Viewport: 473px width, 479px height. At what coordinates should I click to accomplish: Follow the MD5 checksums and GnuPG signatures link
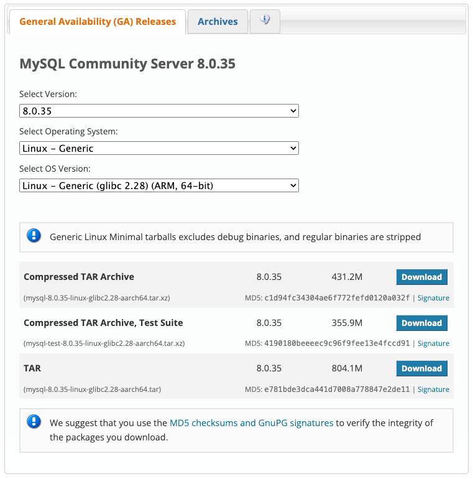pos(251,423)
